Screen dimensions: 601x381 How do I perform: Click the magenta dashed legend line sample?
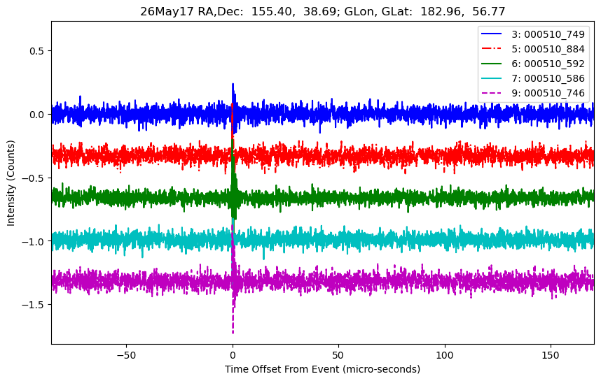pyautogui.click(x=492, y=93)
